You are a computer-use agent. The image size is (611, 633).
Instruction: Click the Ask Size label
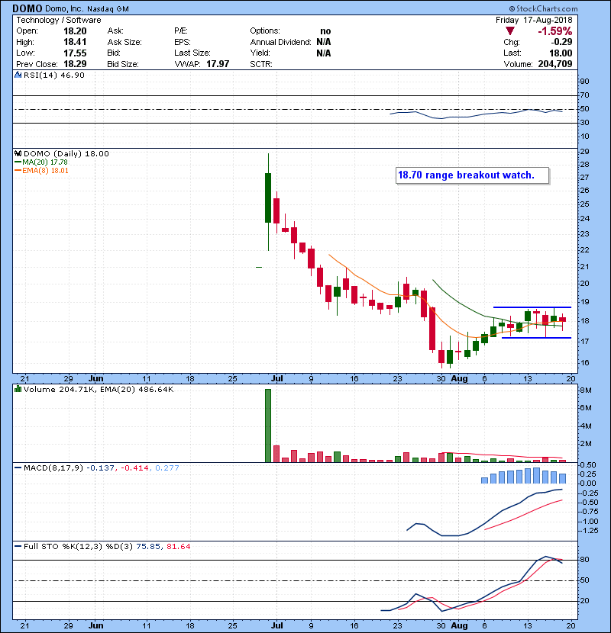(x=124, y=42)
